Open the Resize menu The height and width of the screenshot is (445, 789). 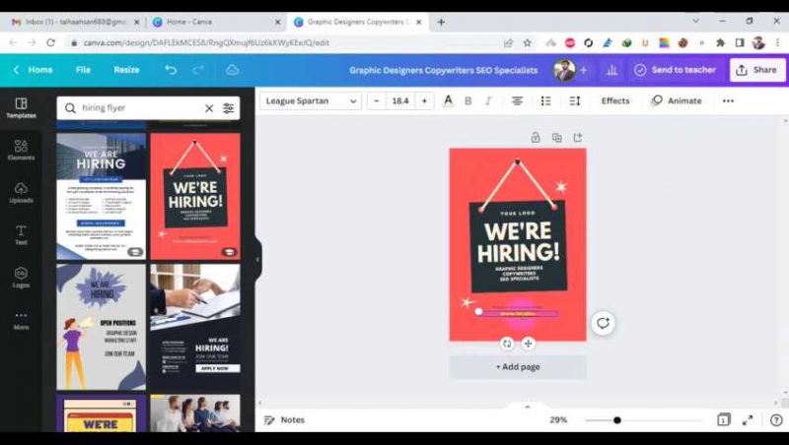126,70
